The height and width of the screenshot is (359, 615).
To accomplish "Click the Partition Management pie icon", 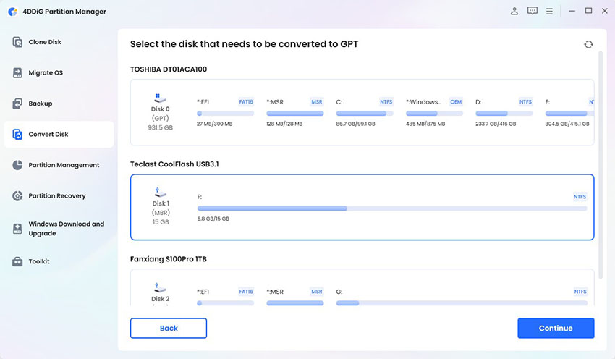I will click(x=17, y=165).
